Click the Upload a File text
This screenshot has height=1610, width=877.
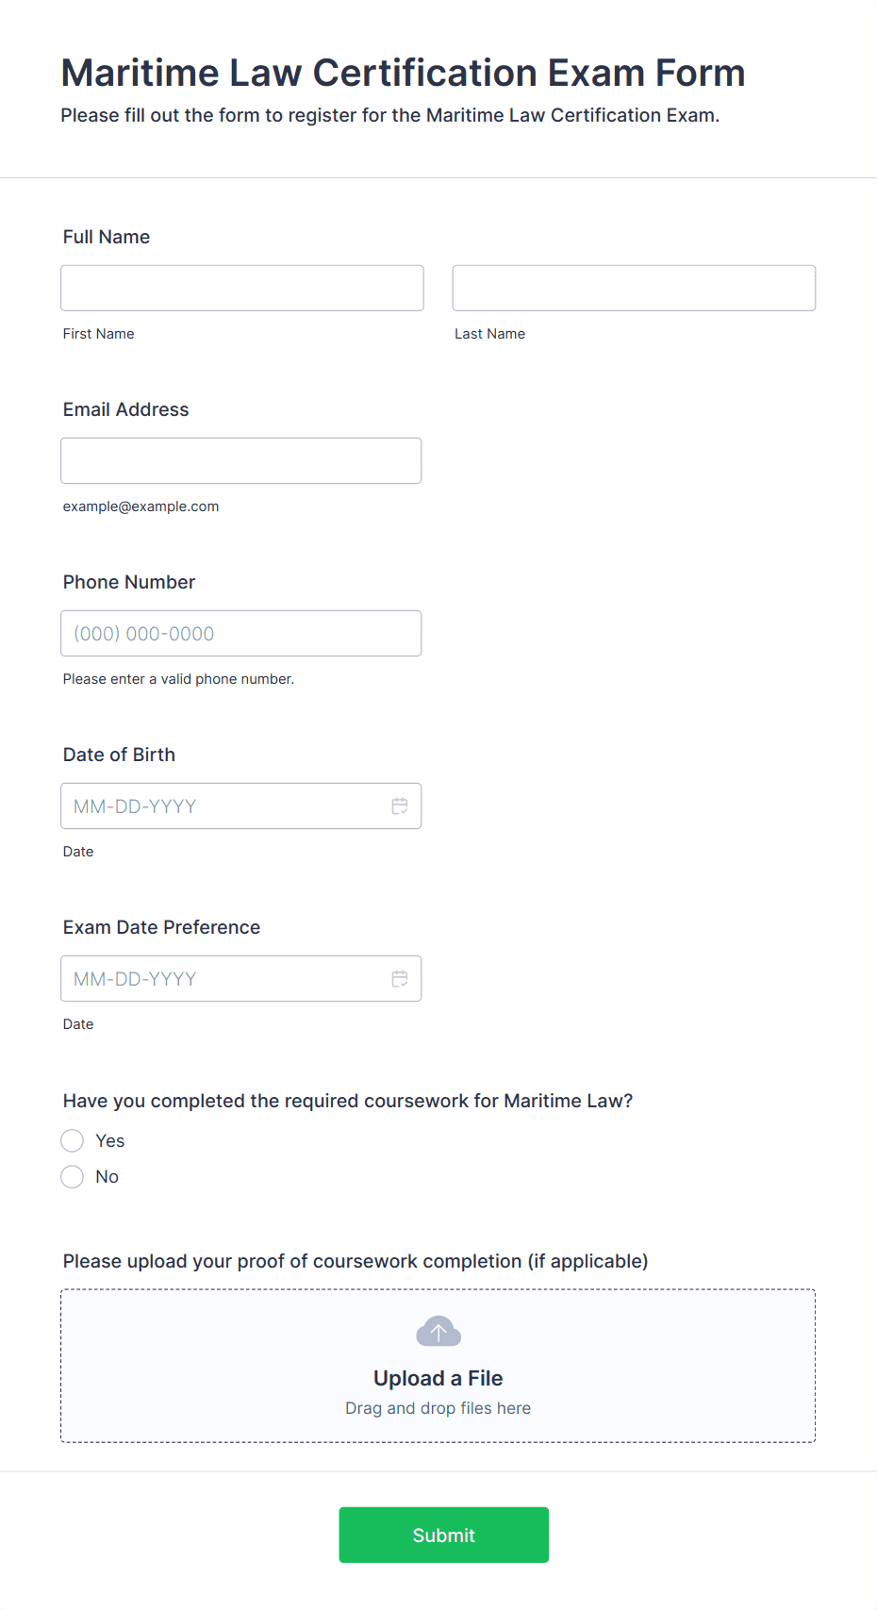coord(438,1378)
